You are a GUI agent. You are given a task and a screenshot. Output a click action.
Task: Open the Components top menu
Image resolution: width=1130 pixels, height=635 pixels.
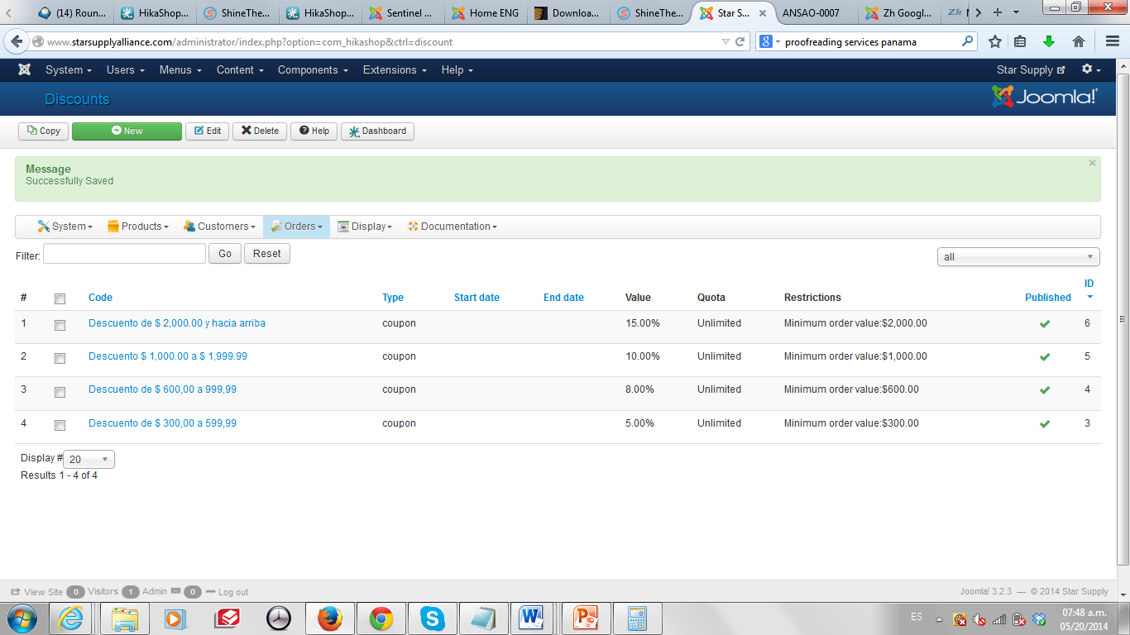pos(313,70)
